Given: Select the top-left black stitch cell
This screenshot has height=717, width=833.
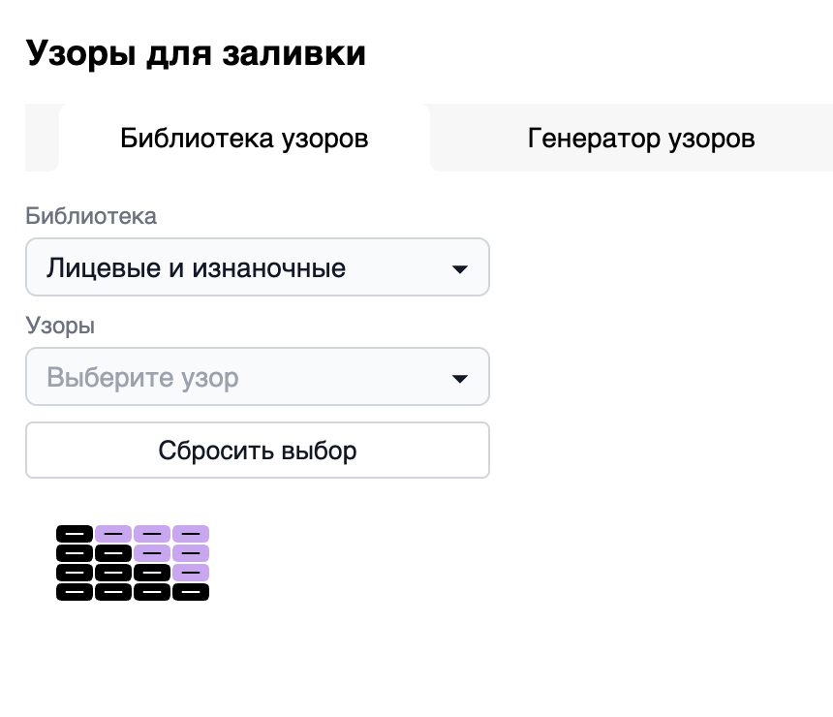Looking at the screenshot, I should 75,533.
